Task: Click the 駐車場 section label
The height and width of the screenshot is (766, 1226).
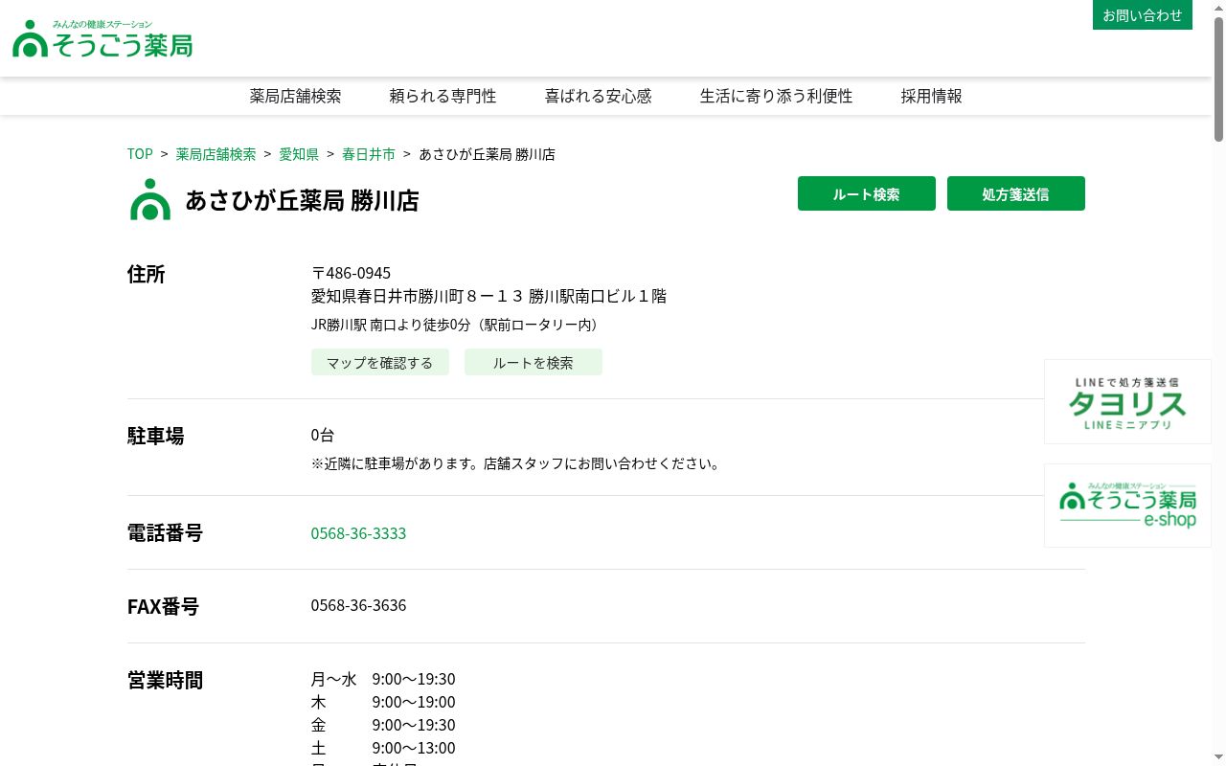Action: click(155, 436)
